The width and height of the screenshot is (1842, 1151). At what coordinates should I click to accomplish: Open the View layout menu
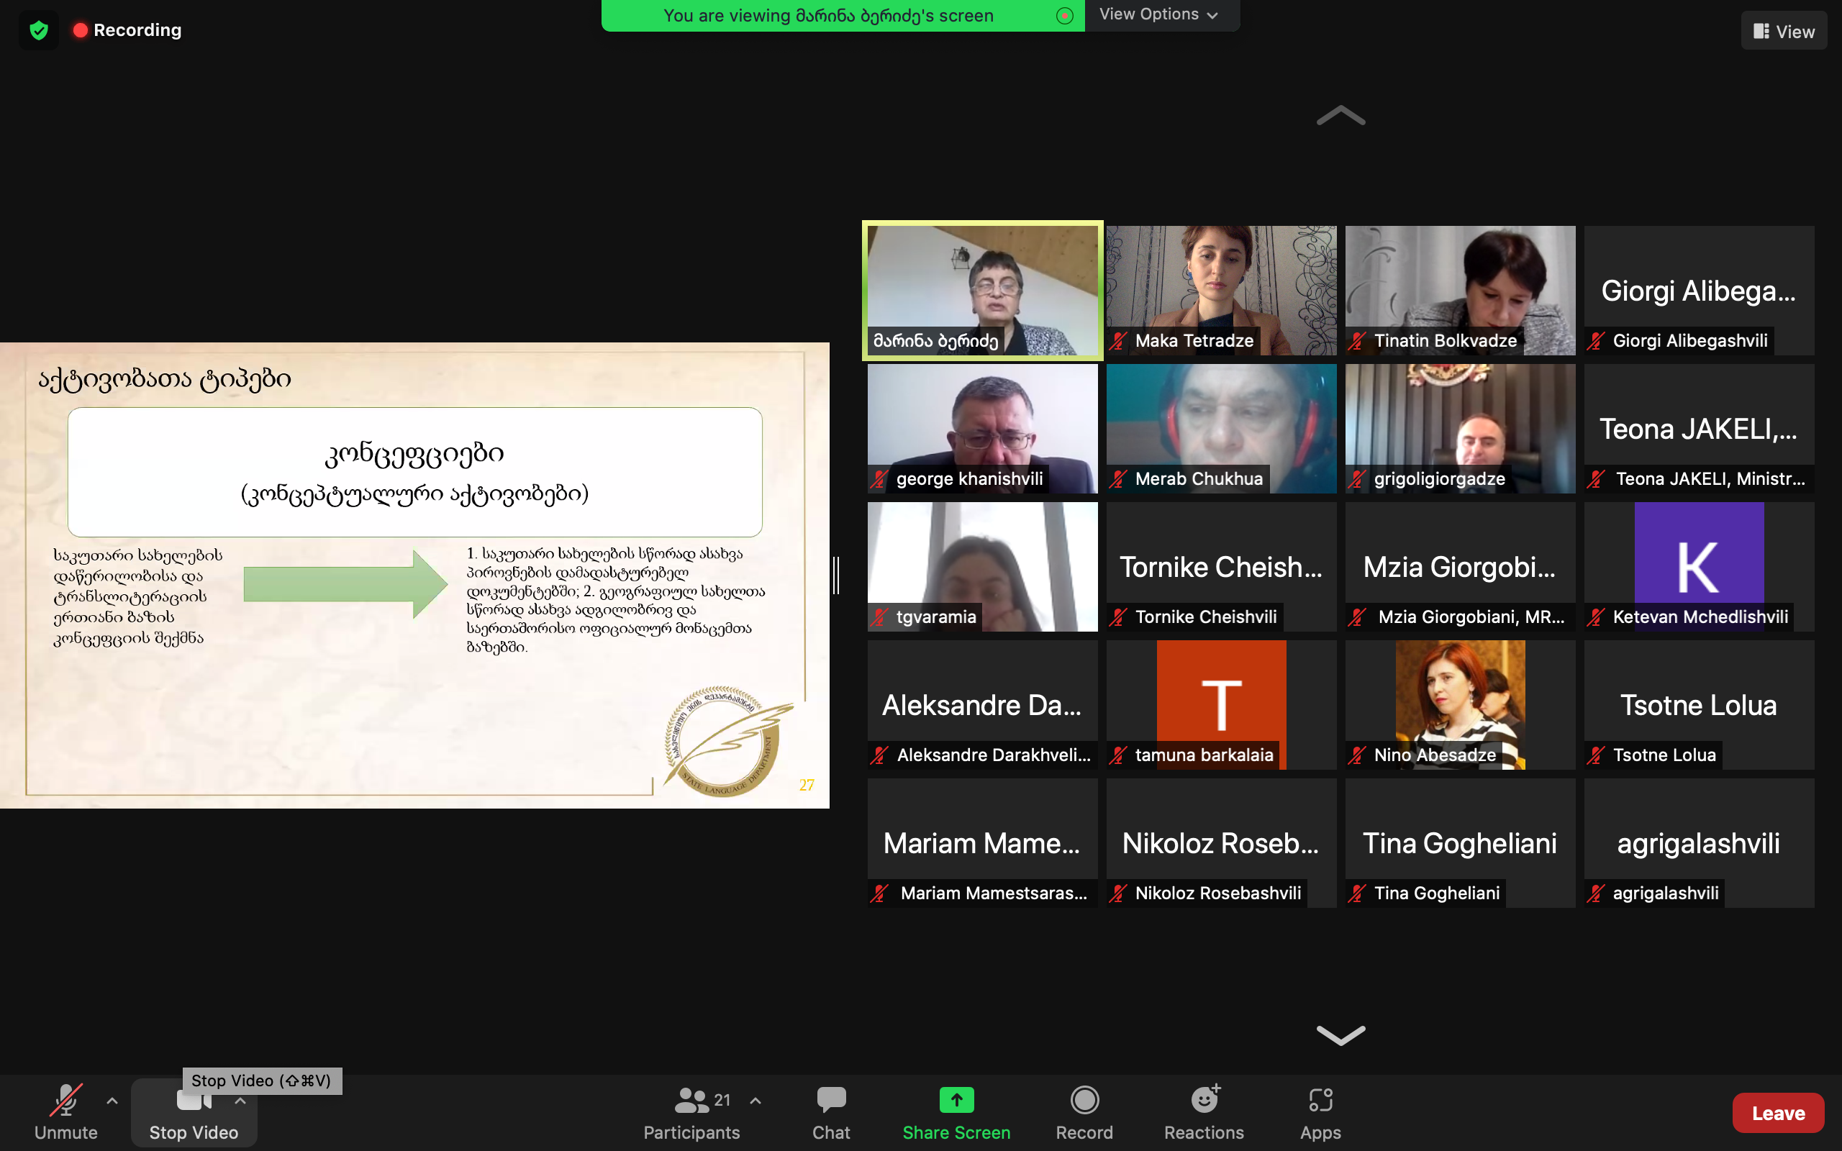tap(1784, 31)
